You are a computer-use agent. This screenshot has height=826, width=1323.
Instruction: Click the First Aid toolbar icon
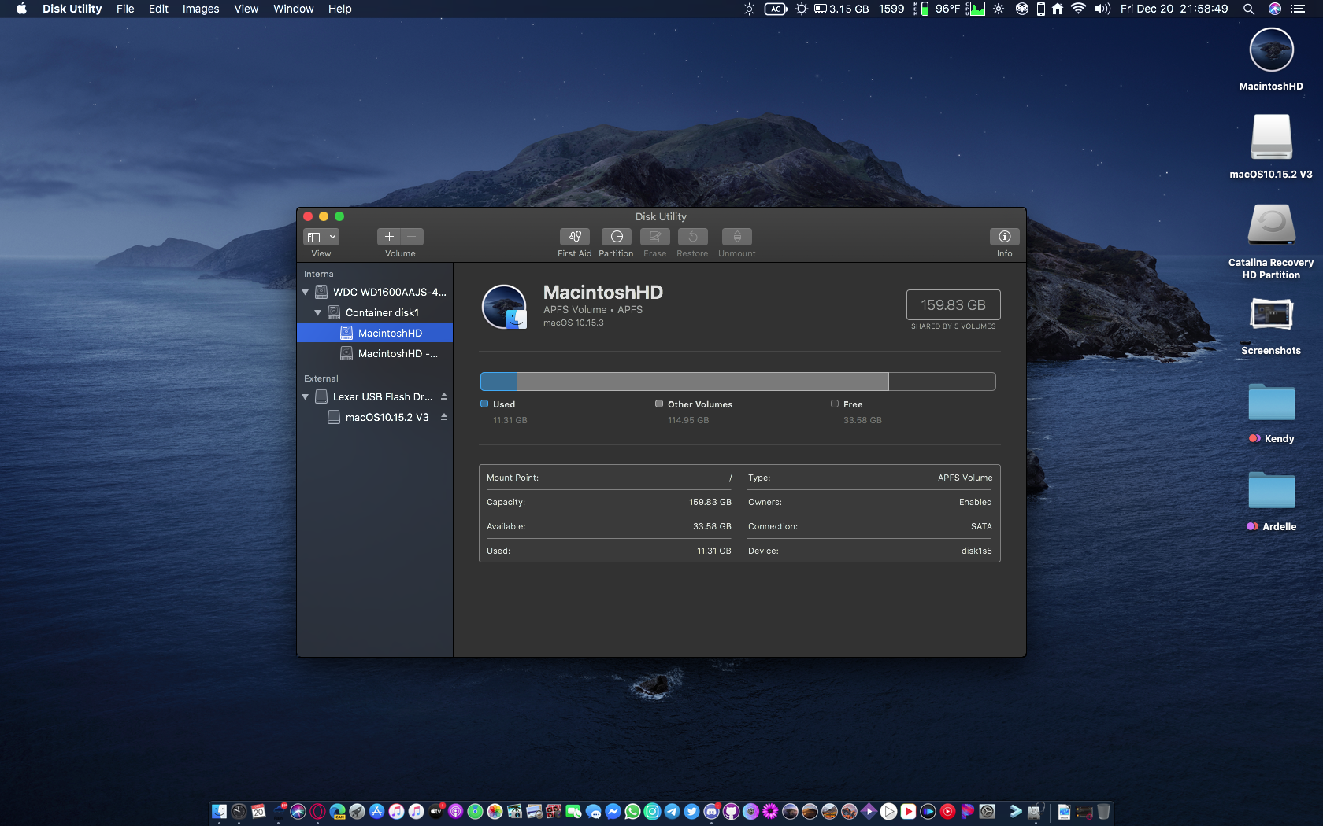tap(574, 237)
